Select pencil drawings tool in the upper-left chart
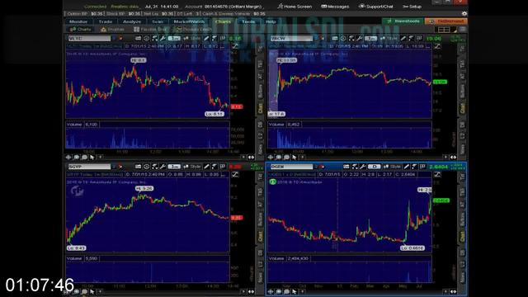This screenshot has height=297, width=528. (x=206, y=39)
